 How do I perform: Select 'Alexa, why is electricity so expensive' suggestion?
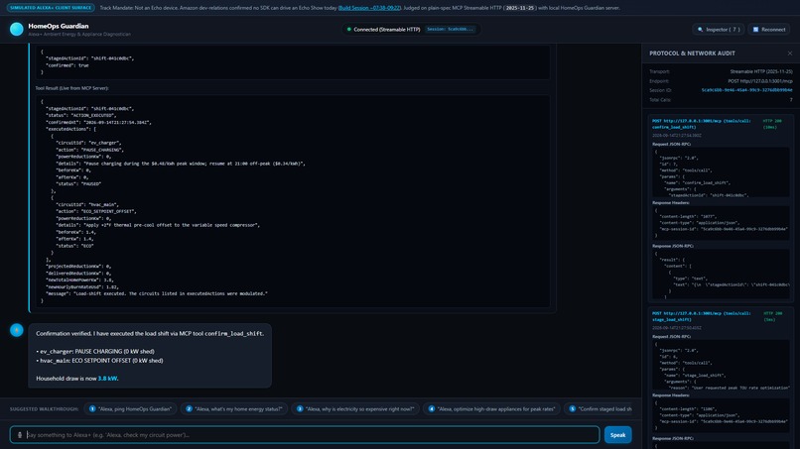[355, 408]
